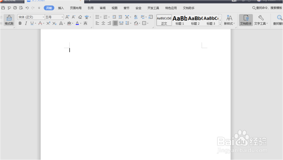Toggle underline formatting
Image resolution: width=283 pixels, height=160 pixels.
click(32, 23)
